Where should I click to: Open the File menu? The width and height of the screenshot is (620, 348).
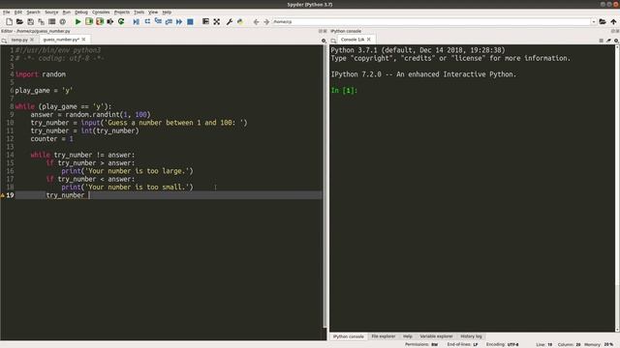pos(7,13)
